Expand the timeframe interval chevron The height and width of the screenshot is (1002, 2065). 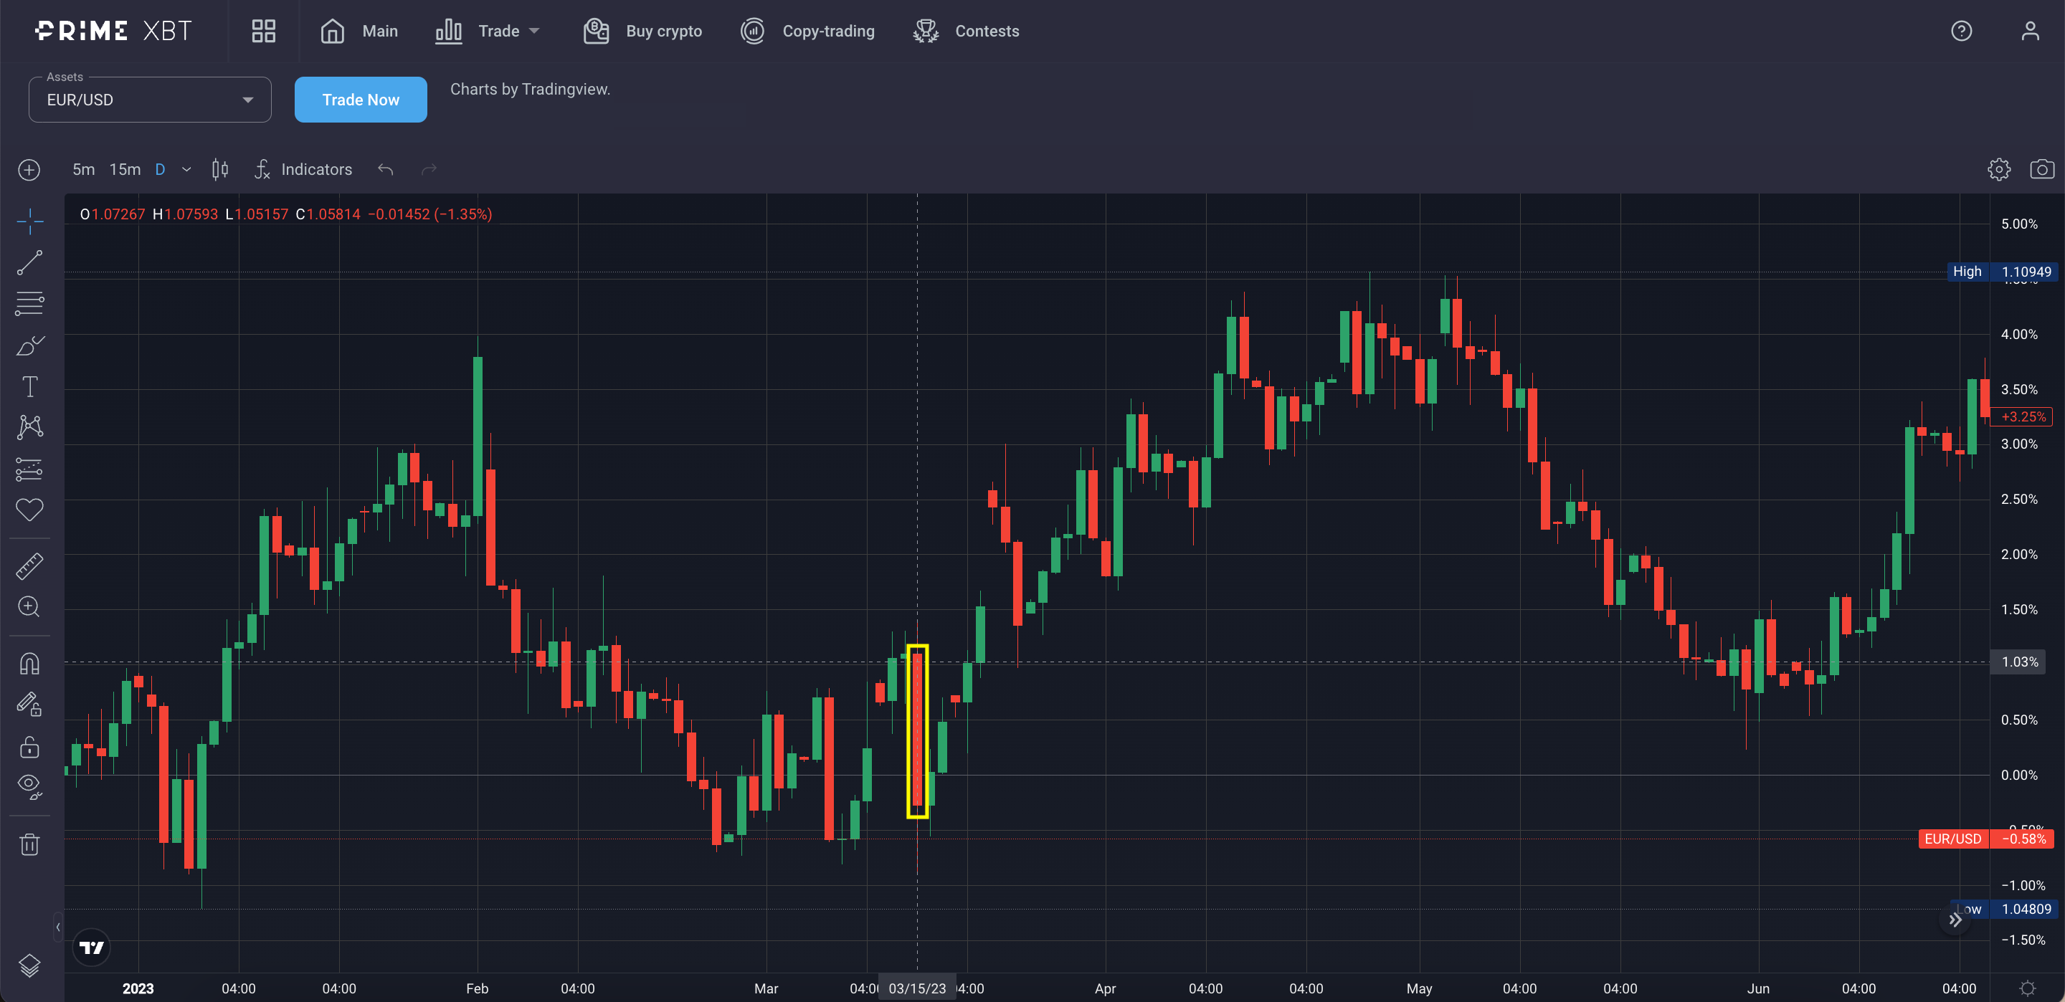click(x=186, y=169)
